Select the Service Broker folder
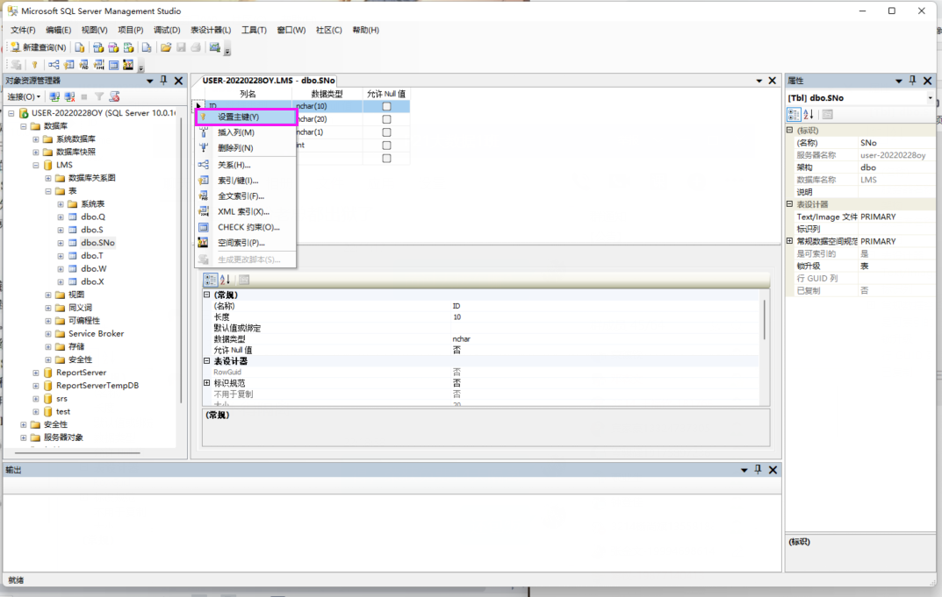Screen dimensions: 942x597 point(96,334)
